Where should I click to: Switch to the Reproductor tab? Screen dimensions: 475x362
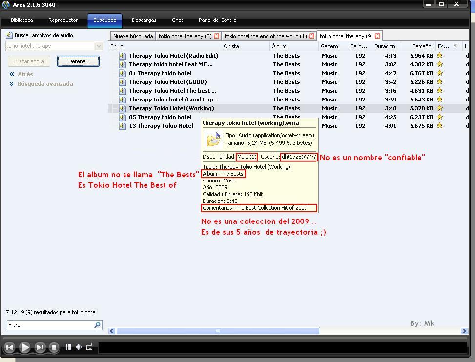pos(63,20)
